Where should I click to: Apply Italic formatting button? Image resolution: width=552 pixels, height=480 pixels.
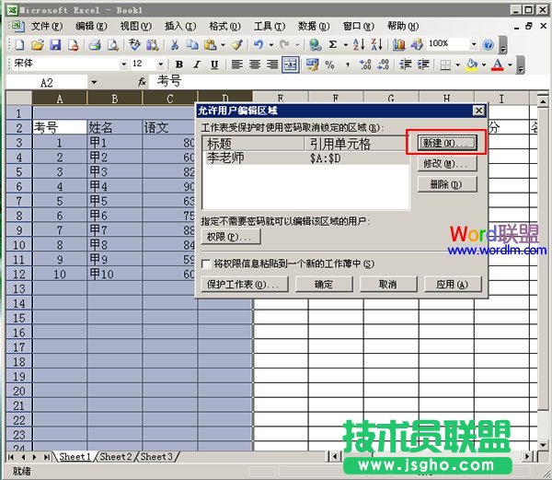click(197, 64)
